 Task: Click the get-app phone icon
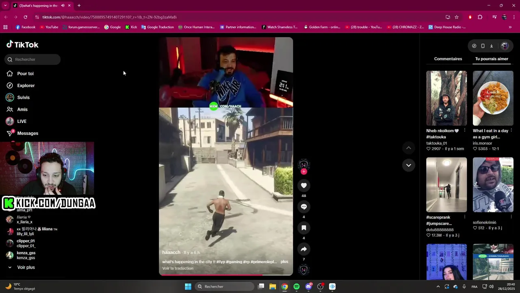click(x=483, y=46)
